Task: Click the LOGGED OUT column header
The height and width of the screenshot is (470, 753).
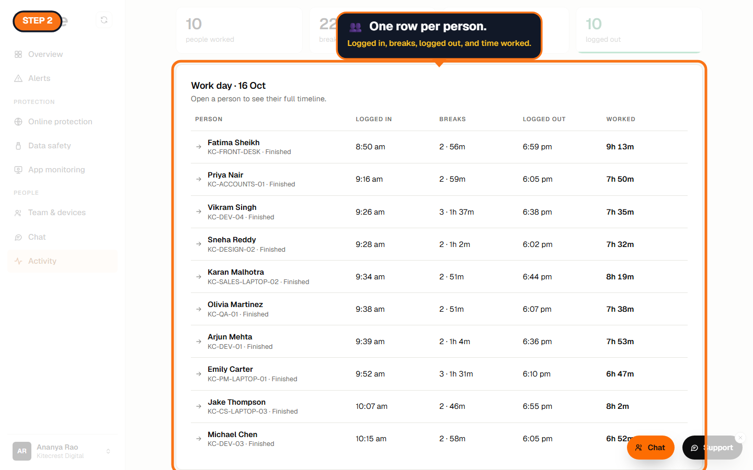Action: 544,119
